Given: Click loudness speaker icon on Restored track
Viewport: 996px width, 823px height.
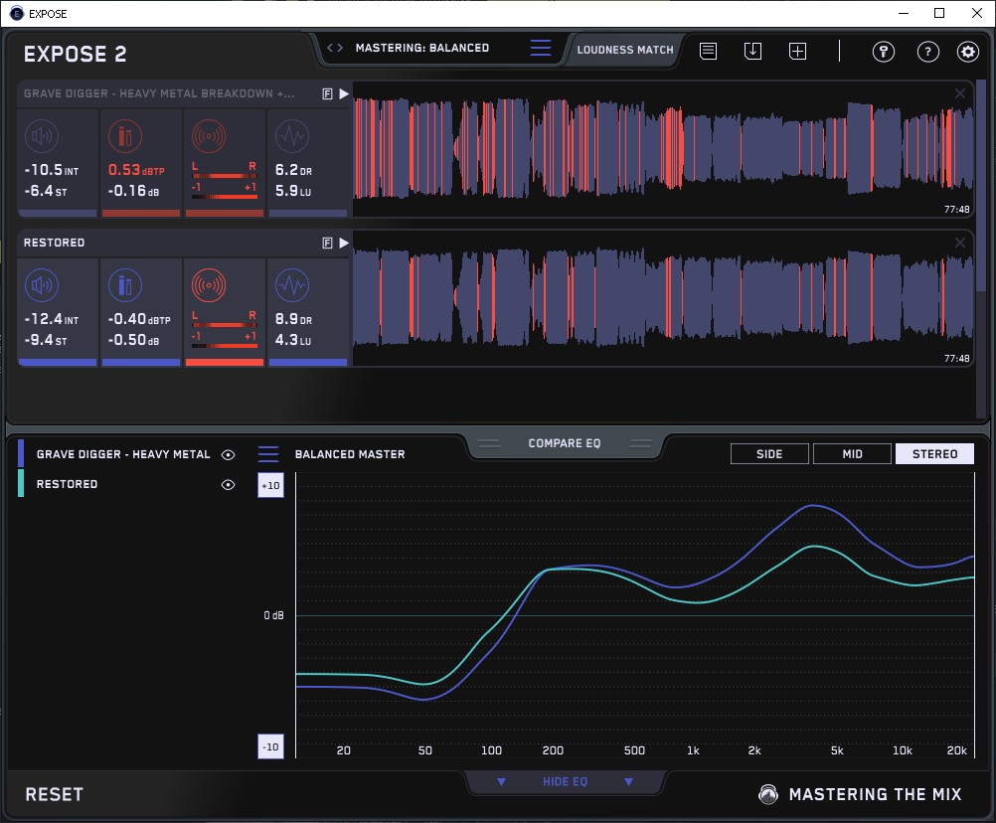Looking at the screenshot, I should [42, 285].
